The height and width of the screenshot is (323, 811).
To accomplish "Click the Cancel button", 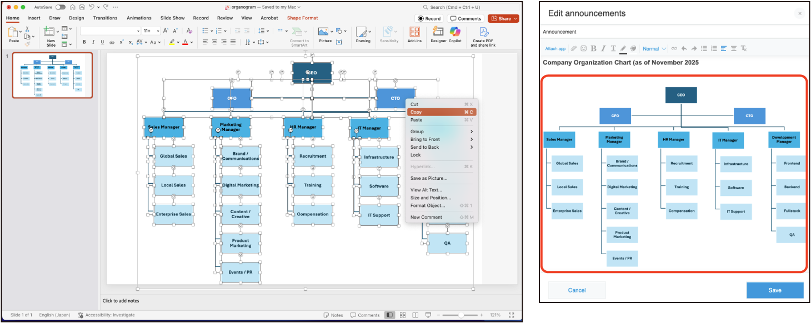I will [x=577, y=290].
